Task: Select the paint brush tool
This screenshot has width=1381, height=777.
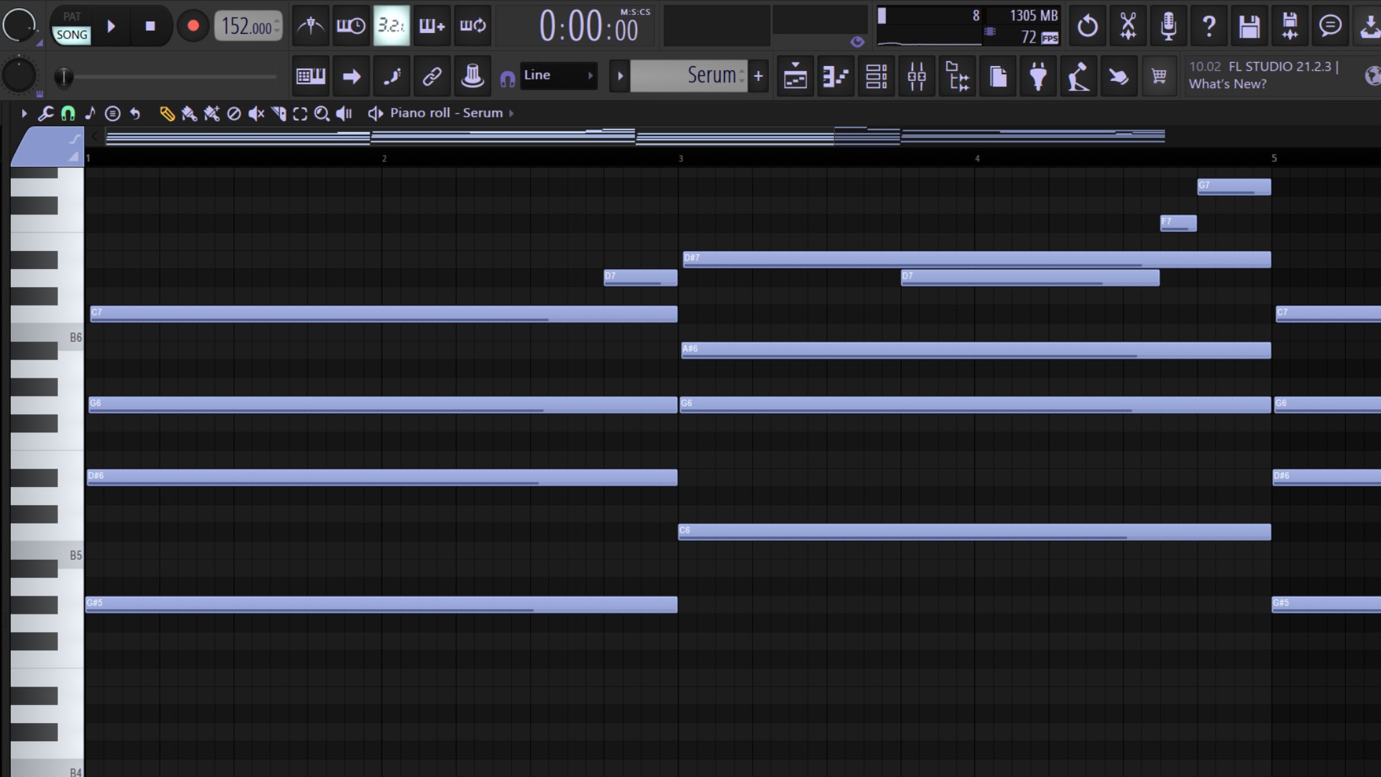Action: pos(189,113)
